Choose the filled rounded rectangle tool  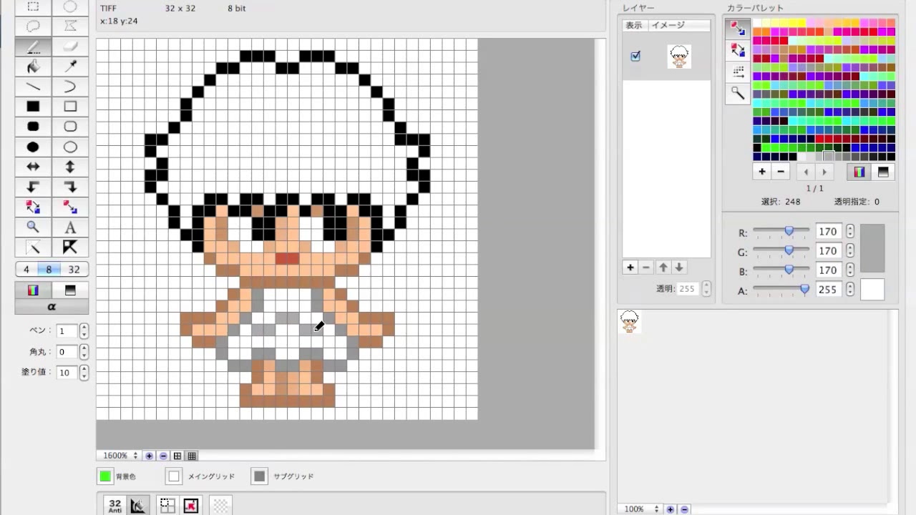[33, 127]
